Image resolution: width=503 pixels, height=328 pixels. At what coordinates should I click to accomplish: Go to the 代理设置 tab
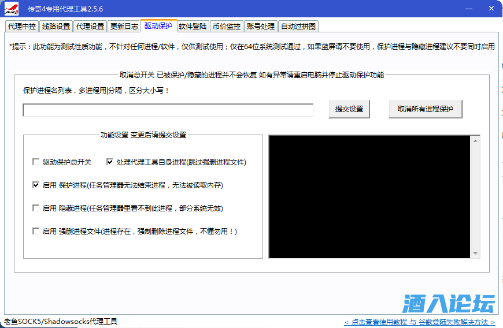pyautogui.click(x=90, y=27)
